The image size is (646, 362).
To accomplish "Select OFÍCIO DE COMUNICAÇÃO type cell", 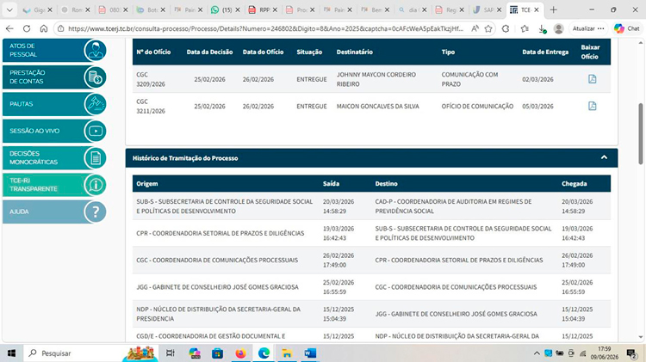I will [477, 106].
